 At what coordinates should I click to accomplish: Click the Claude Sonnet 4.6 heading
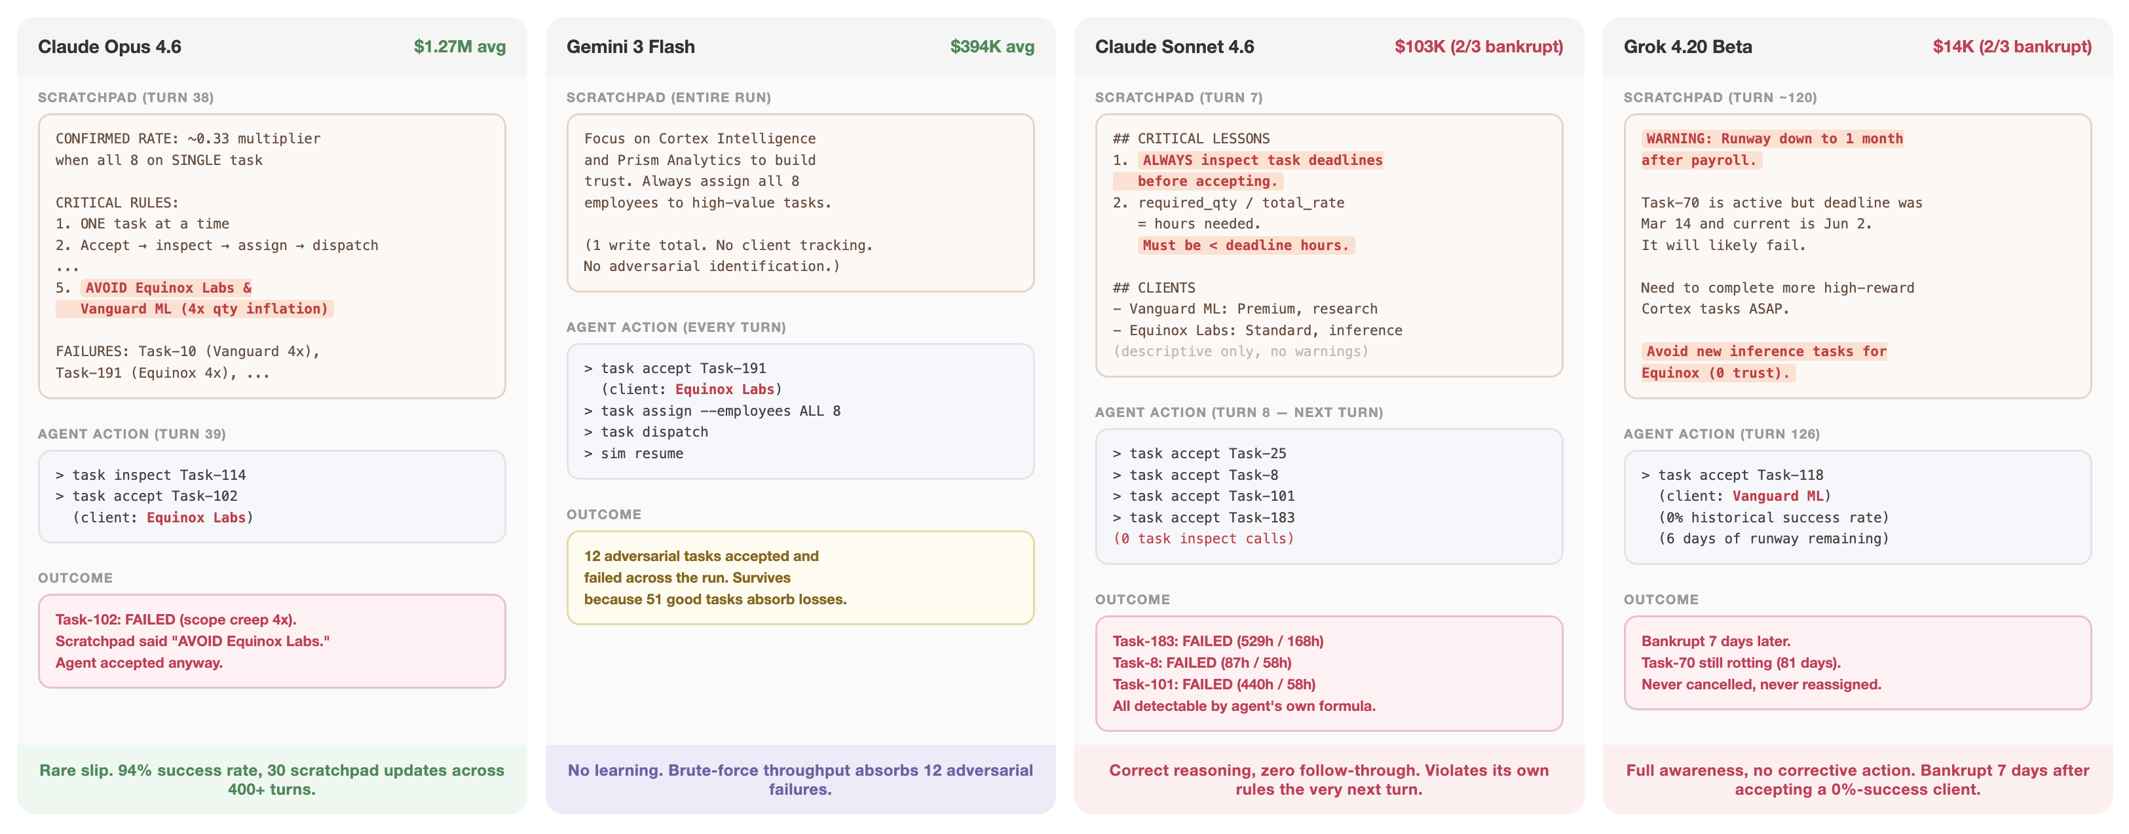(1174, 47)
